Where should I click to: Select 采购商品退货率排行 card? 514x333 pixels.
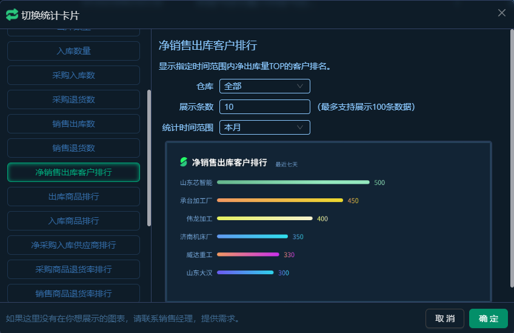[x=73, y=269]
